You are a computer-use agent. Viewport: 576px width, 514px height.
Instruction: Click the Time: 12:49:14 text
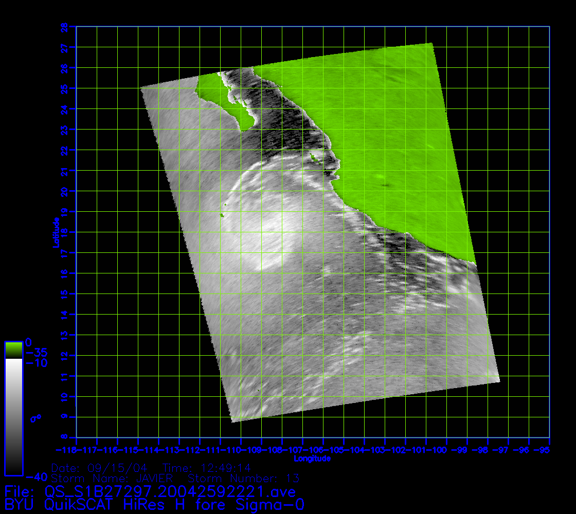(207, 468)
